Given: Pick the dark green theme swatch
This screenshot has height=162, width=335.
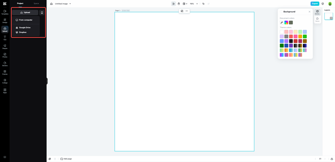Looking at the screenshot, I should click(x=282, y=46).
